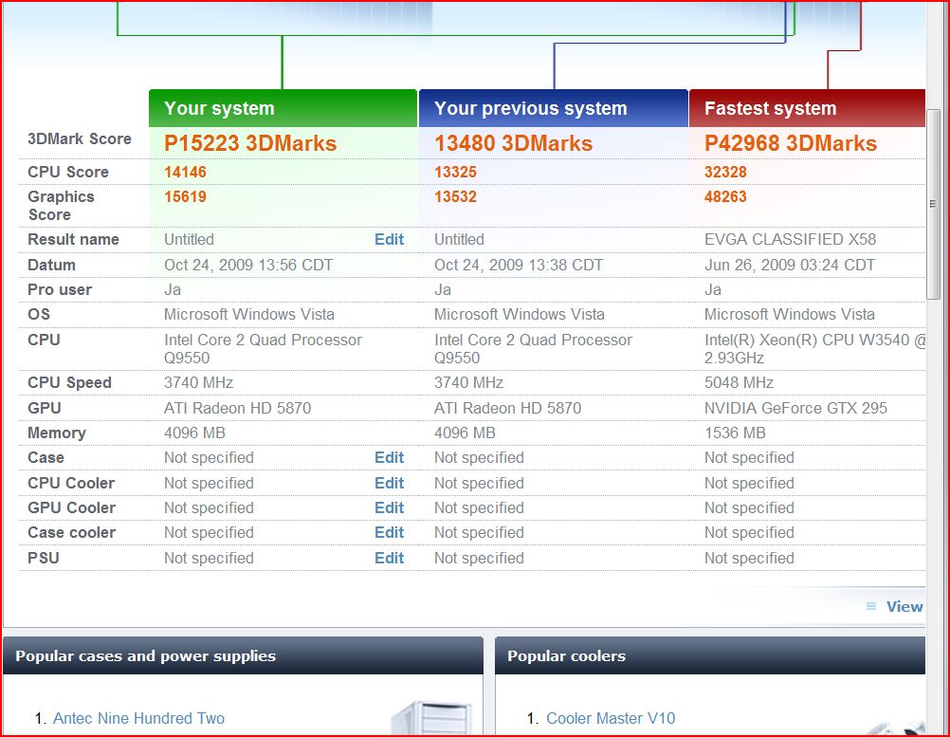The width and height of the screenshot is (950, 737).
Task: Edit the Case cooler entry
Action: point(389,533)
